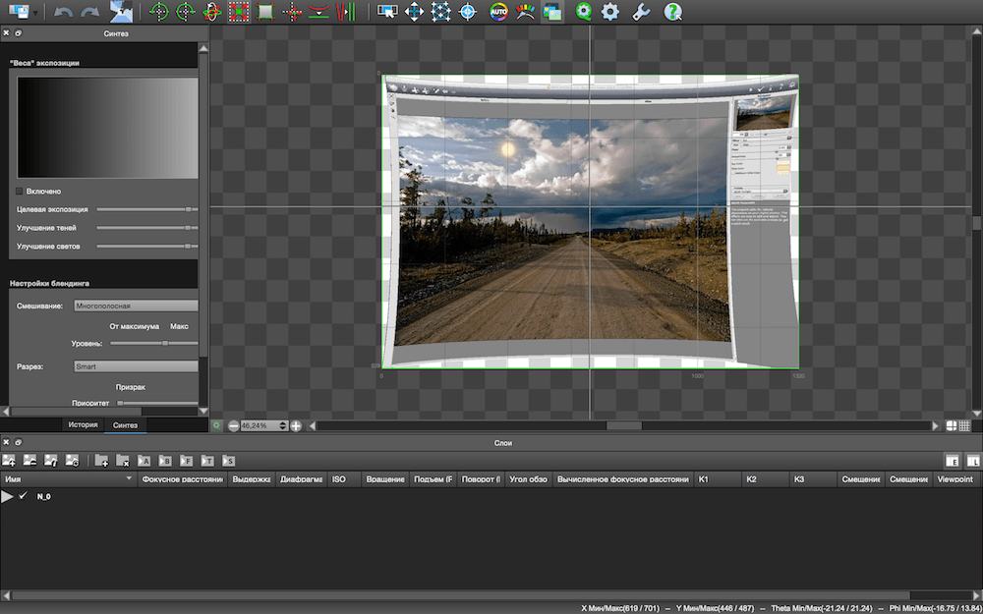
Task: Click the zoom in plus button
Action: click(296, 426)
